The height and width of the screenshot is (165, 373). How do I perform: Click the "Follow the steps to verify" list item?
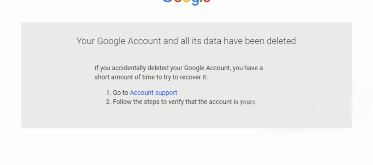184,102
